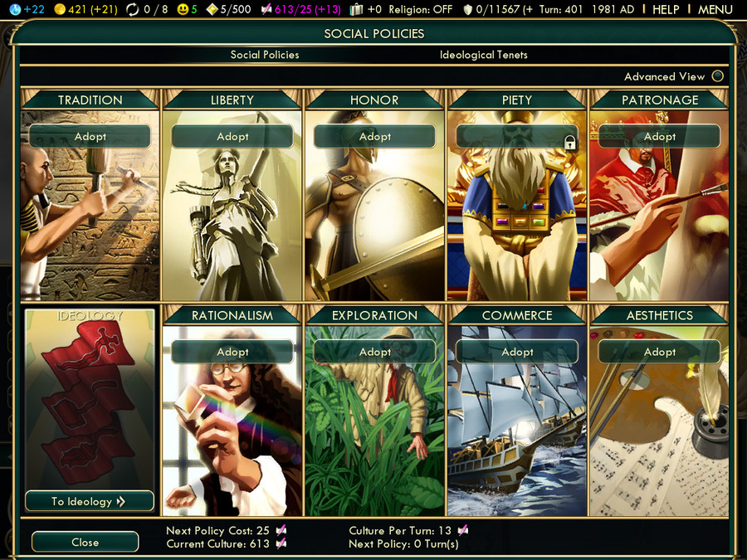747x560 pixels.
Task: Click the 421 (+21) gold value
Action: pyautogui.click(x=92, y=9)
